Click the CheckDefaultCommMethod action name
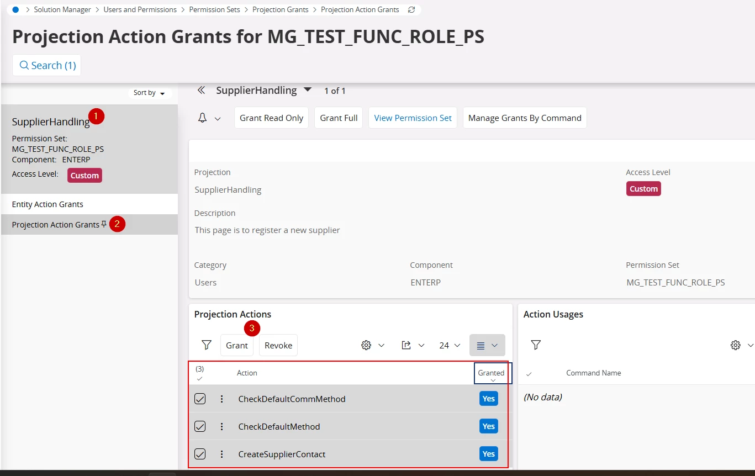The width and height of the screenshot is (755, 476). pyautogui.click(x=292, y=399)
